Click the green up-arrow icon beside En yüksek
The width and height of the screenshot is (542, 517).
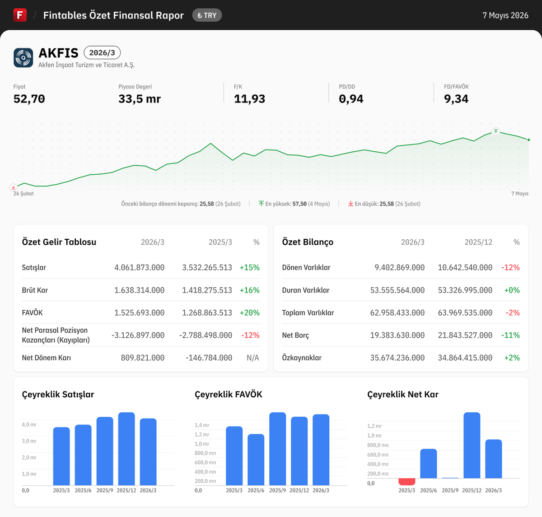coord(261,204)
